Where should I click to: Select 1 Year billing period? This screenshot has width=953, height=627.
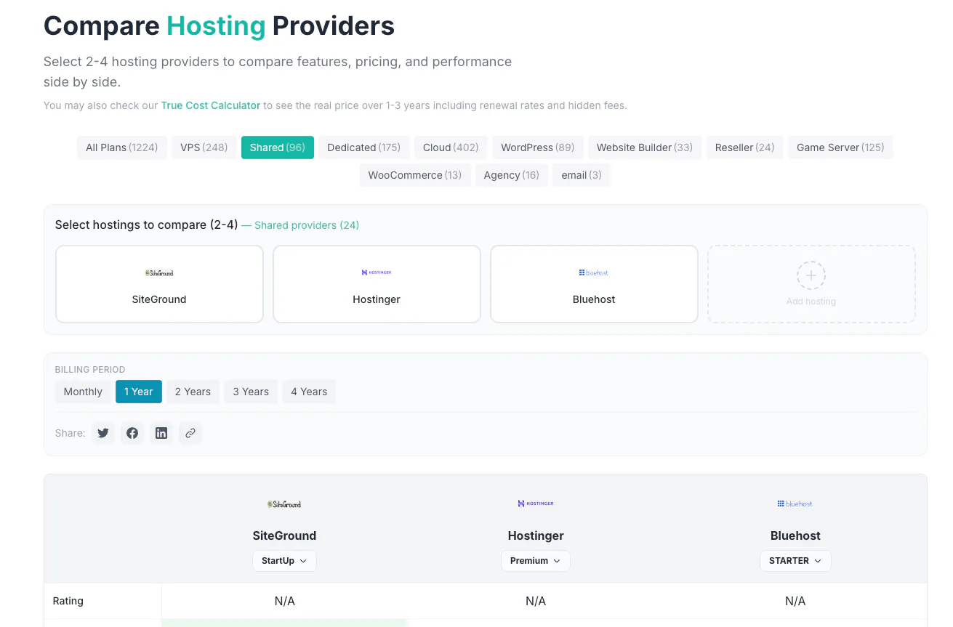pos(138,392)
